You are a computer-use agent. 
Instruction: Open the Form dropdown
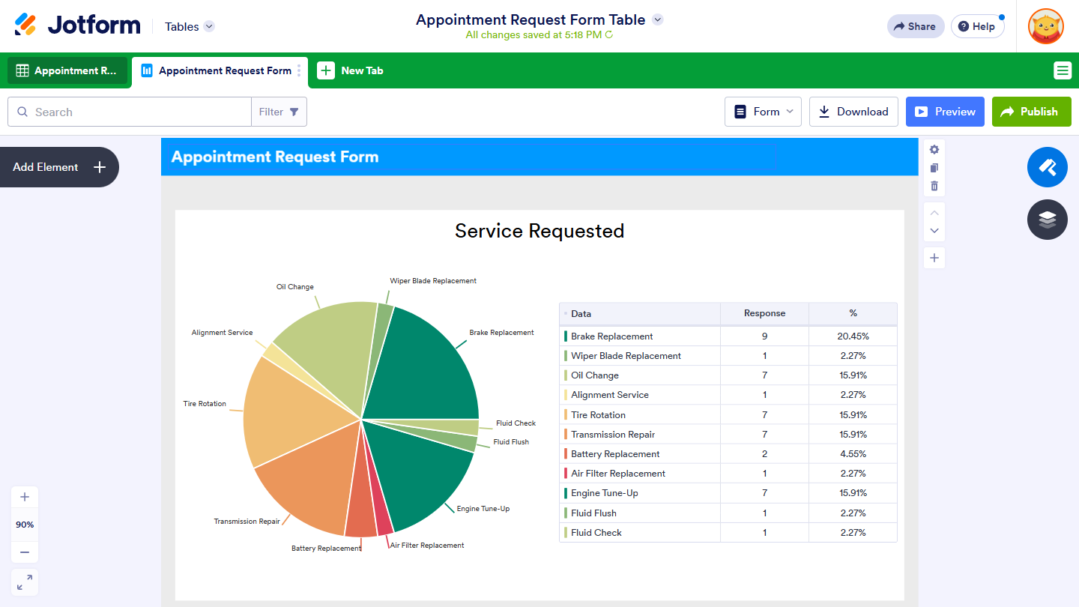pos(763,112)
